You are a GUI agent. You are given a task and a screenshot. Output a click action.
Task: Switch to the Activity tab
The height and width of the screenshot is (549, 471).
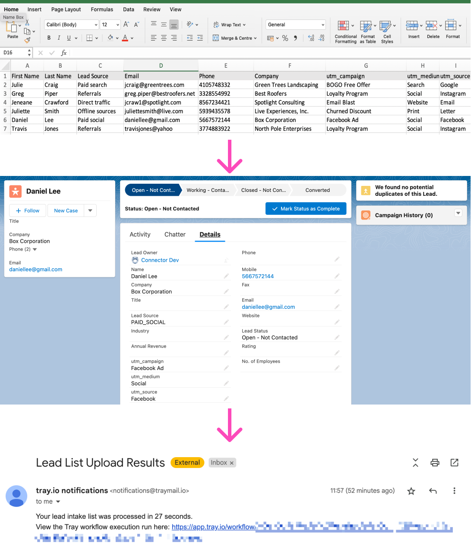click(140, 235)
